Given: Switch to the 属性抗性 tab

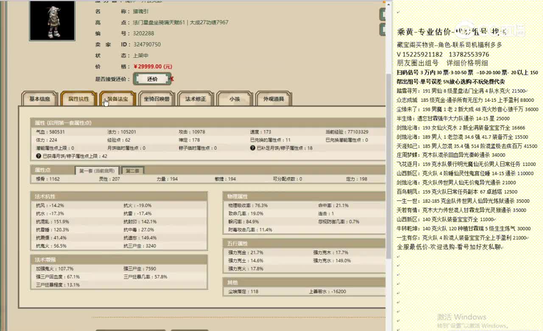Looking at the screenshot, I should pyautogui.click(x=78, y=99).
